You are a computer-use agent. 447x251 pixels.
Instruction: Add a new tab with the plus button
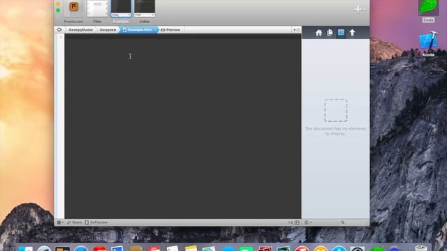point(358,10)
